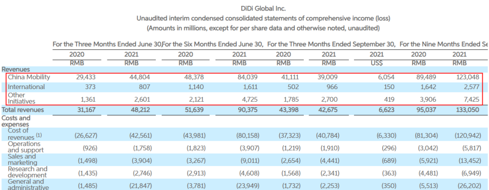The width and height of the screenshot is (489, 190).
Task: Select the General and administrative row label
Action: [x=28, y=185]
